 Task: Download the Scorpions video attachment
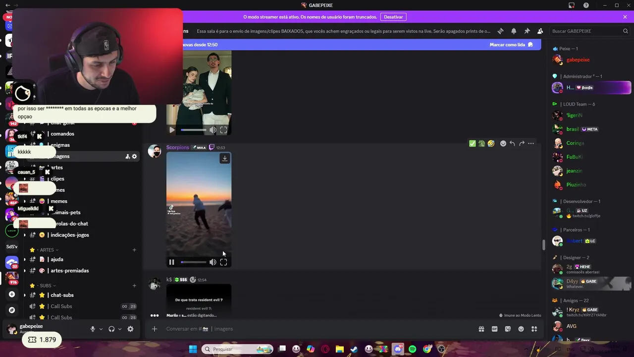point(224,159)
